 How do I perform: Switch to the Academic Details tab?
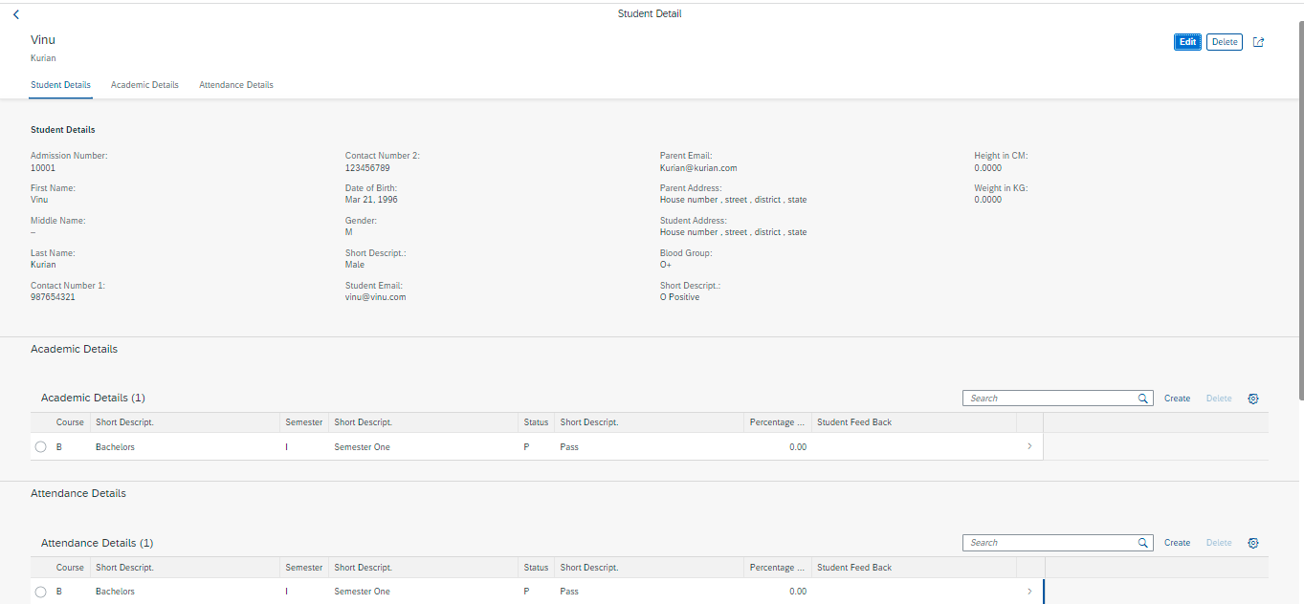[x=144, y=84]
